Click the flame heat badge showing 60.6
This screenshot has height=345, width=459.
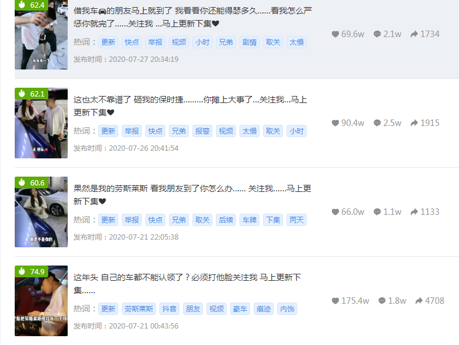[32, 183]
